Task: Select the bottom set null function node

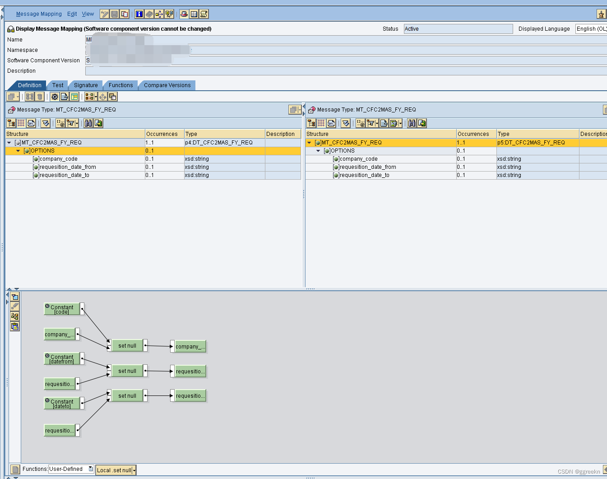Action: 127,396
